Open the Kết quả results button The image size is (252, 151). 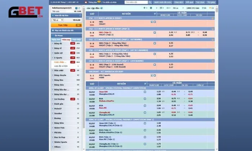pyautogui.click(x=189, y=2)
